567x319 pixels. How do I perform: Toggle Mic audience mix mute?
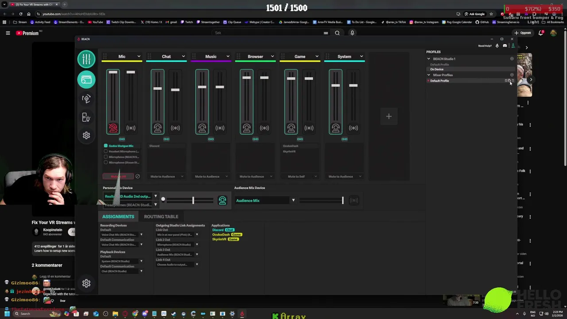(x=131, y=128)
